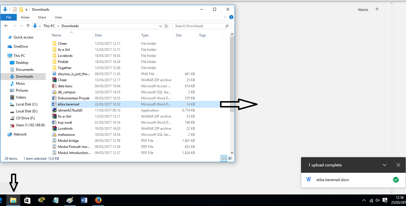
Task: Select the Cheer folder icon
Action: [x=54, y=44]
